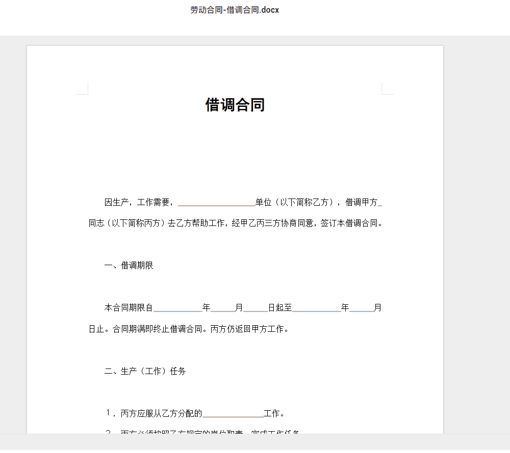Click the year blank right after 日起至
This screenshot has width=510, height=453.
pos(317,308)
